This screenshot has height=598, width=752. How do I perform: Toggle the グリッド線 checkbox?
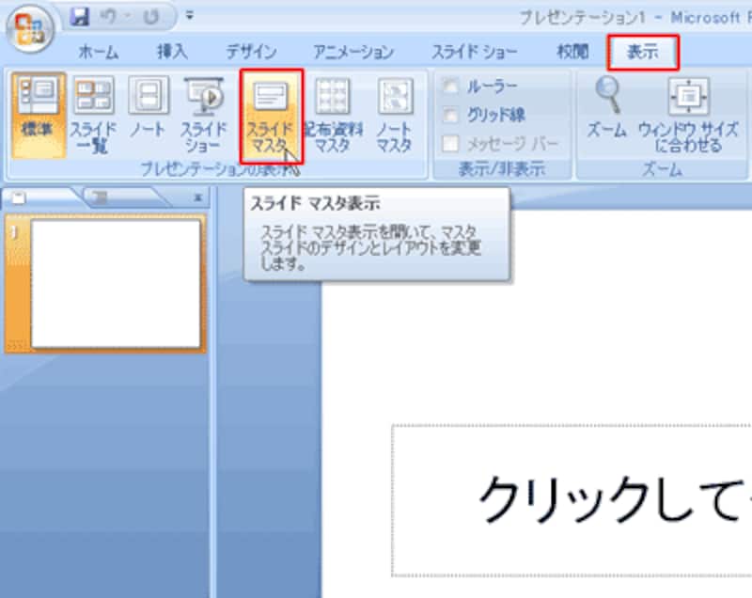coord(450,115)
